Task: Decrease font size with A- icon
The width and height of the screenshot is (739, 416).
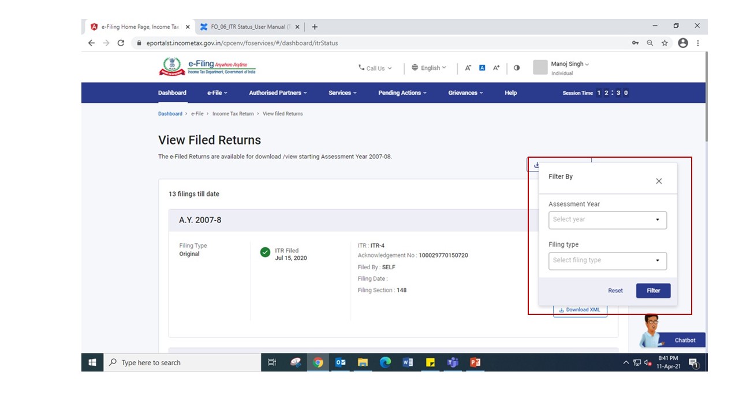Action: point(468,68)
